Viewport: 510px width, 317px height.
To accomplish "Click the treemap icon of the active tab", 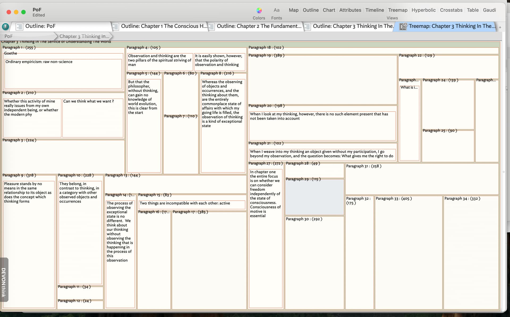I will (403, 26).
